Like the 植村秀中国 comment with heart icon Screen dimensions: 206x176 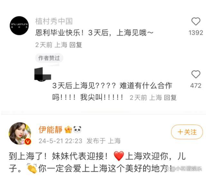point(196,22)
